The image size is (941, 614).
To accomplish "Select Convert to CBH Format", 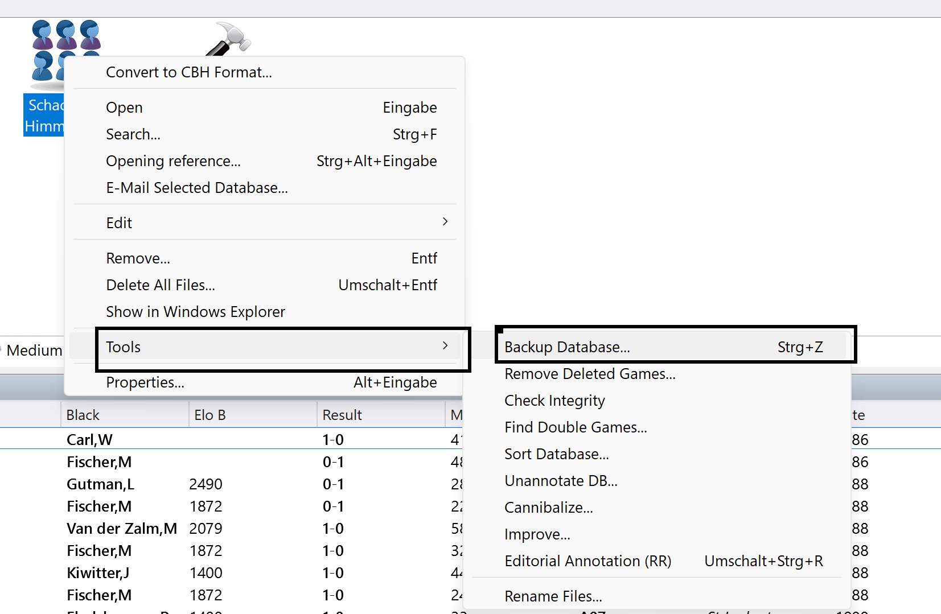I will [x=189, y=72].
